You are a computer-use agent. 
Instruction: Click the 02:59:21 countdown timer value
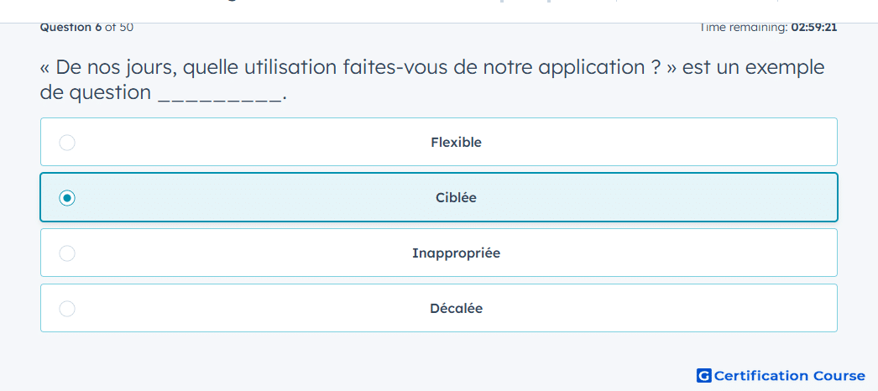[x=813, y=28]
